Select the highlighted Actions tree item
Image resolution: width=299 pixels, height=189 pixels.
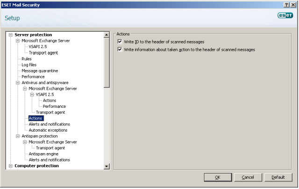click(36, 119)
